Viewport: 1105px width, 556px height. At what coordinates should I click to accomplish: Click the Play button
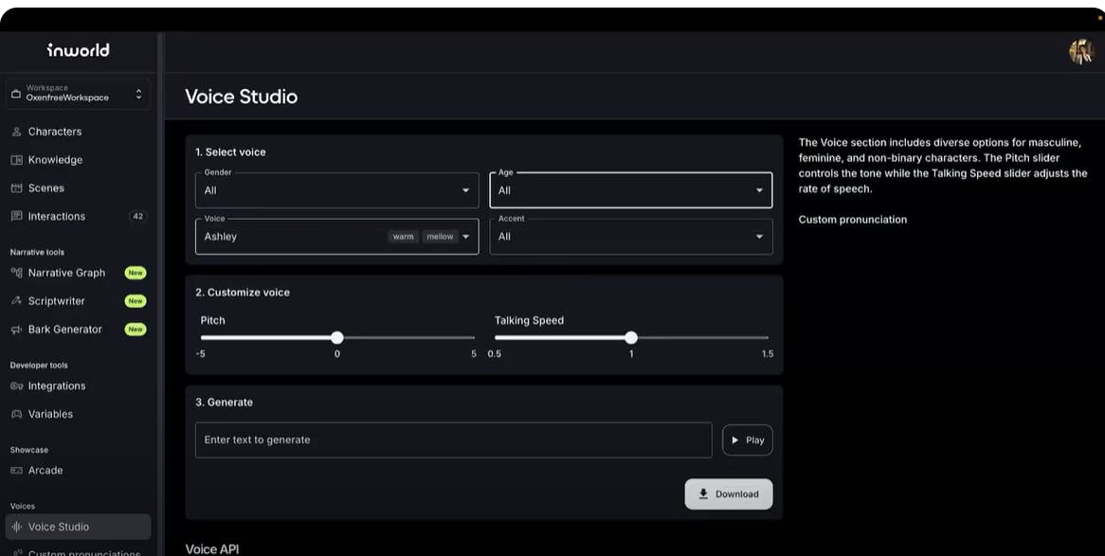(x=747, y=439)
